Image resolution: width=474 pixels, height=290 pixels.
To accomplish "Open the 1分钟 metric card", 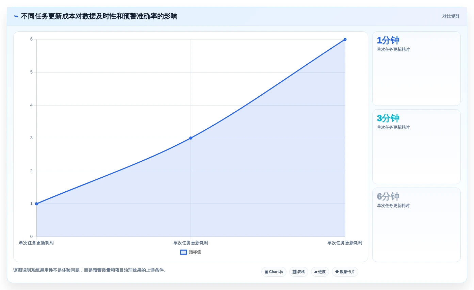I will [x=416, y=69].
